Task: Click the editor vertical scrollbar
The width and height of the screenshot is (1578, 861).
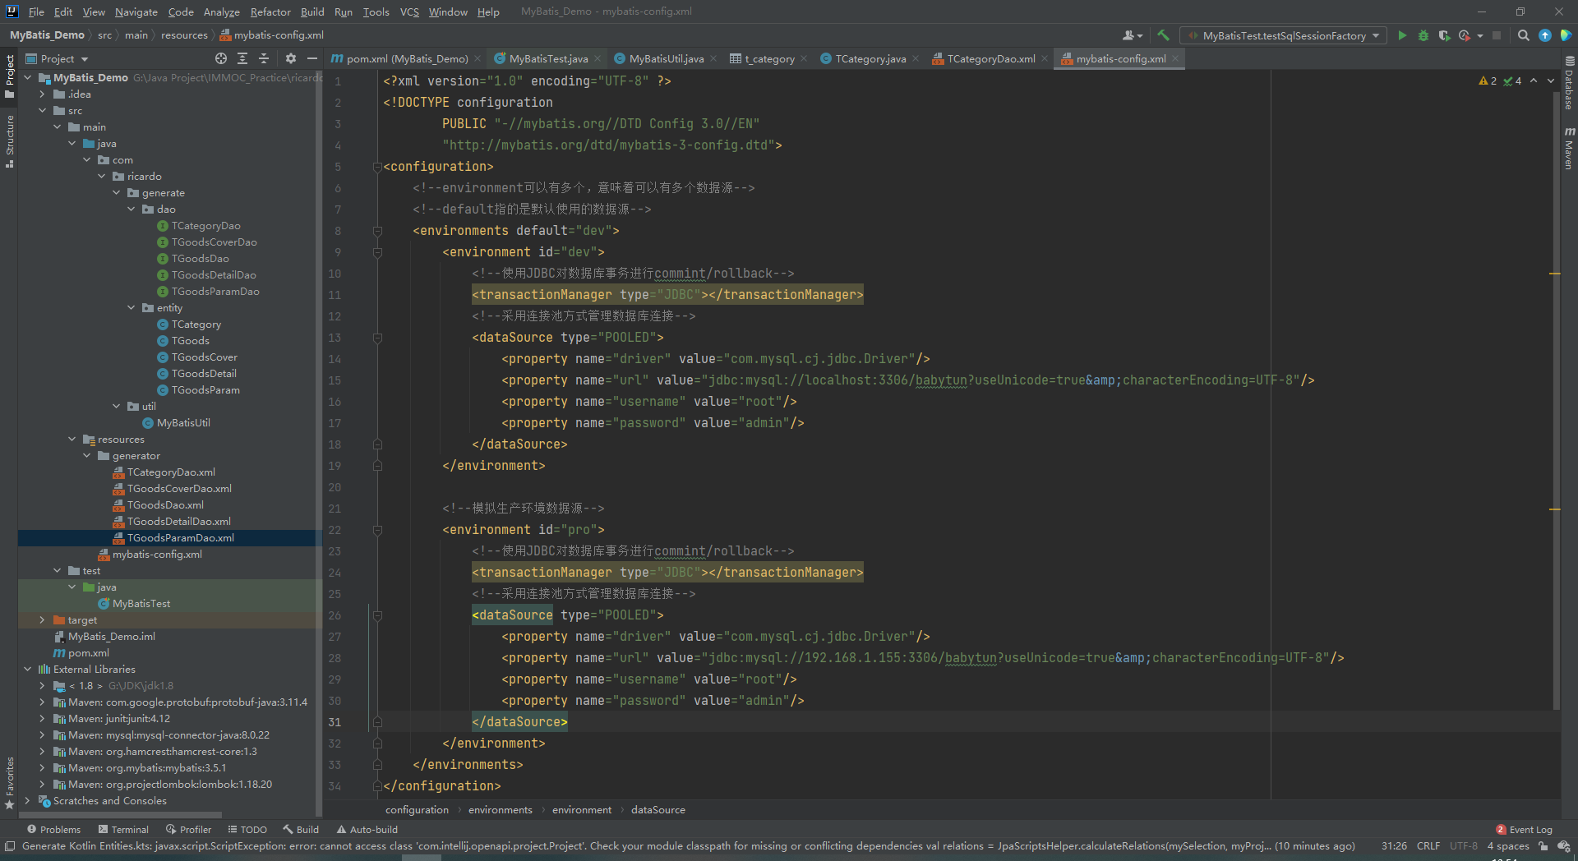Action: coord(1556,400)
